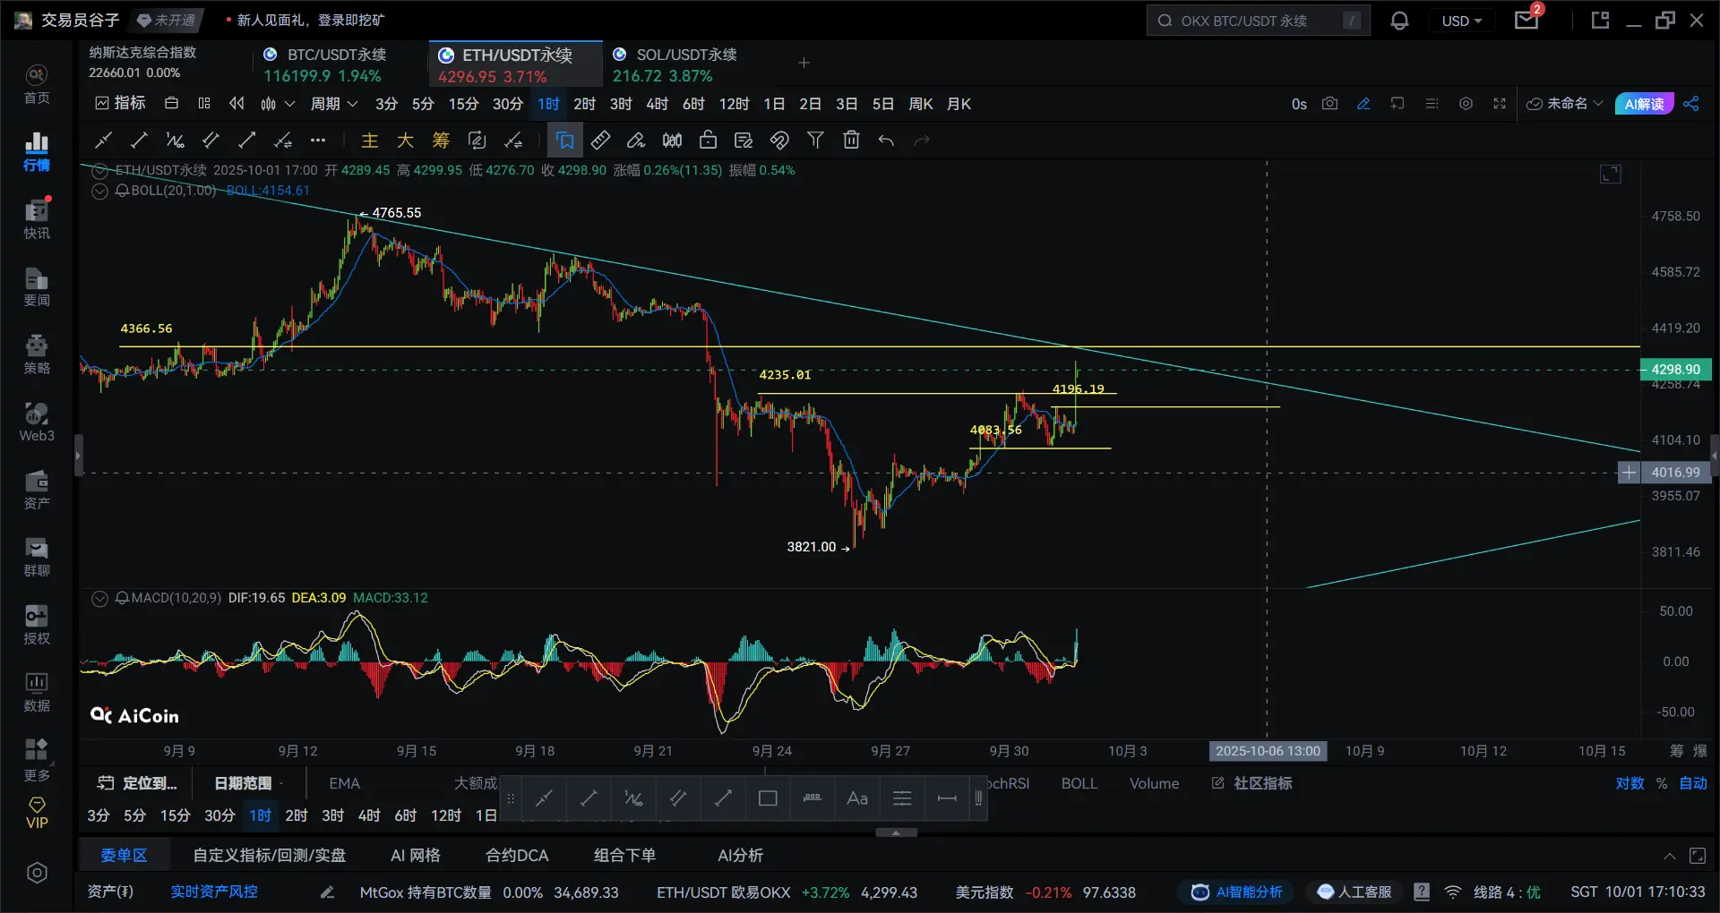Open the VIP sidebar entry
1720x913 pixels.
click(37, 814)
